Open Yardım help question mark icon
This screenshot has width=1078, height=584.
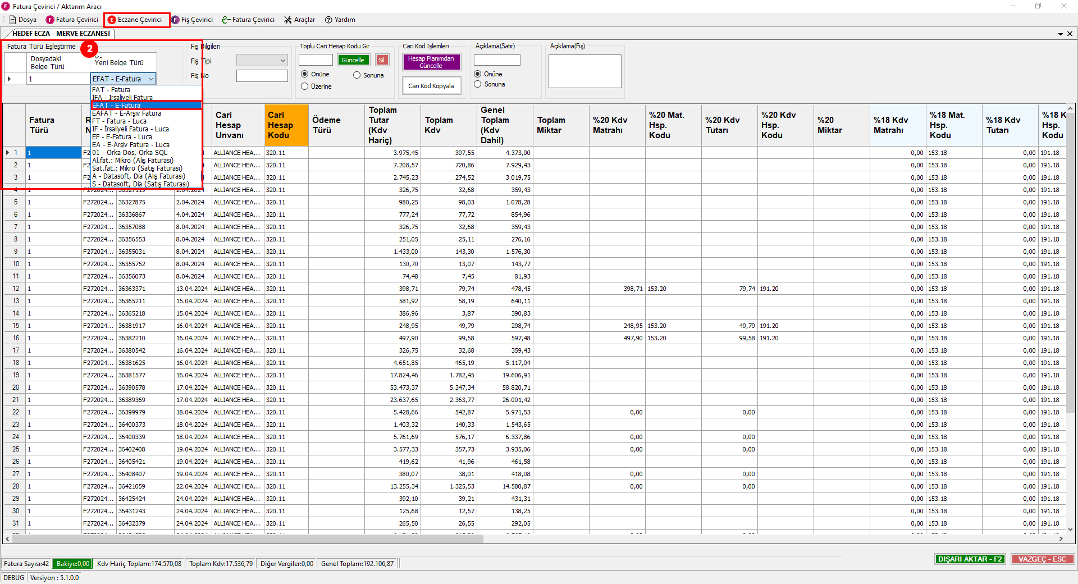point(328,20)
